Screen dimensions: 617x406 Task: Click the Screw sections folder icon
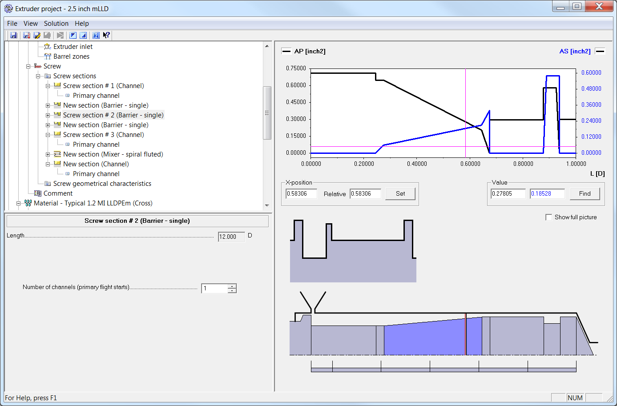pos(48,76)
